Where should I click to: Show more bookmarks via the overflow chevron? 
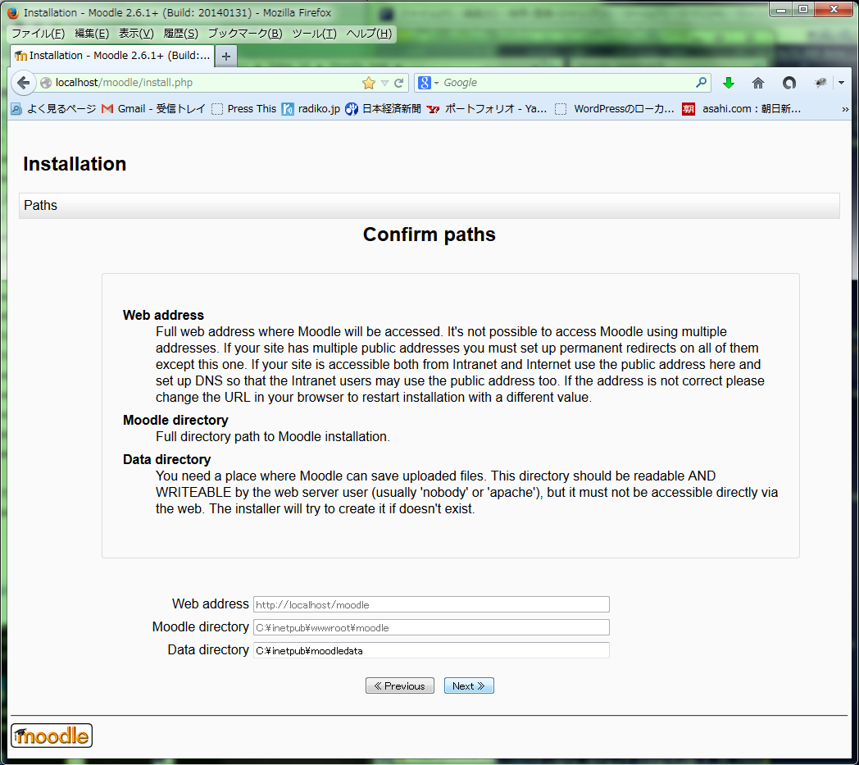[x=845, y=109]
